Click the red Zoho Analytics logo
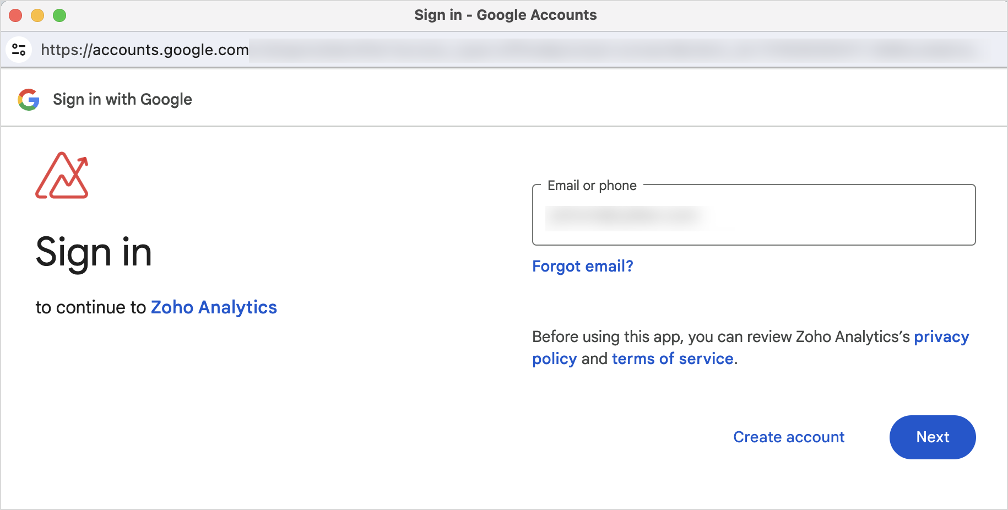Viewport: 1008px width, 510px height. 62,175
